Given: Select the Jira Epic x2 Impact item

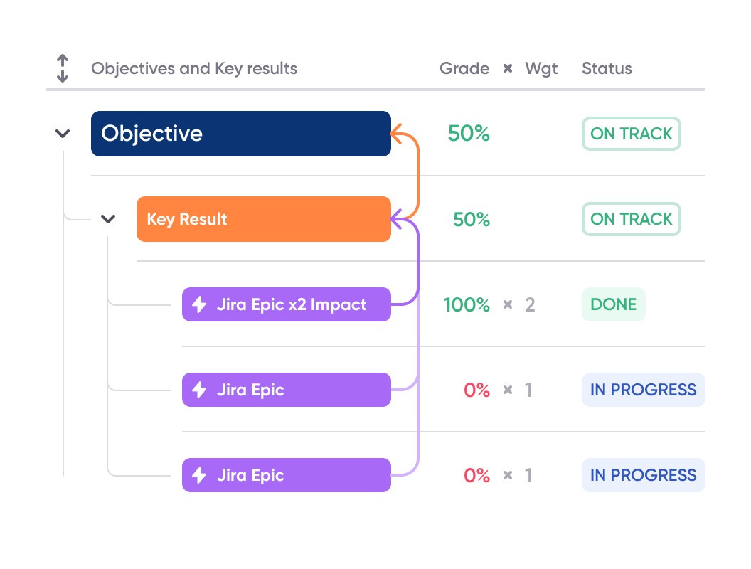Looking at the screenshot, I should [287, 304].
